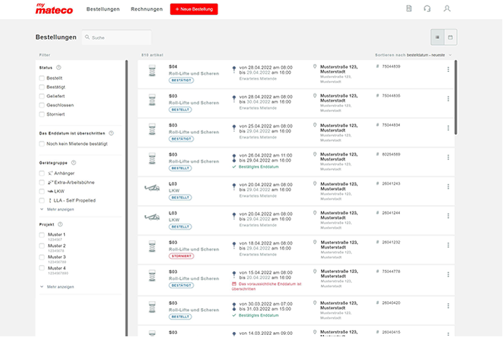This screenshot has width=503, height=337.
Task: Click the my mateco logo
Action: click(54, 9)
